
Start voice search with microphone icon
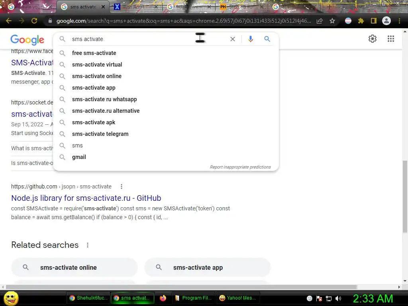251,39
